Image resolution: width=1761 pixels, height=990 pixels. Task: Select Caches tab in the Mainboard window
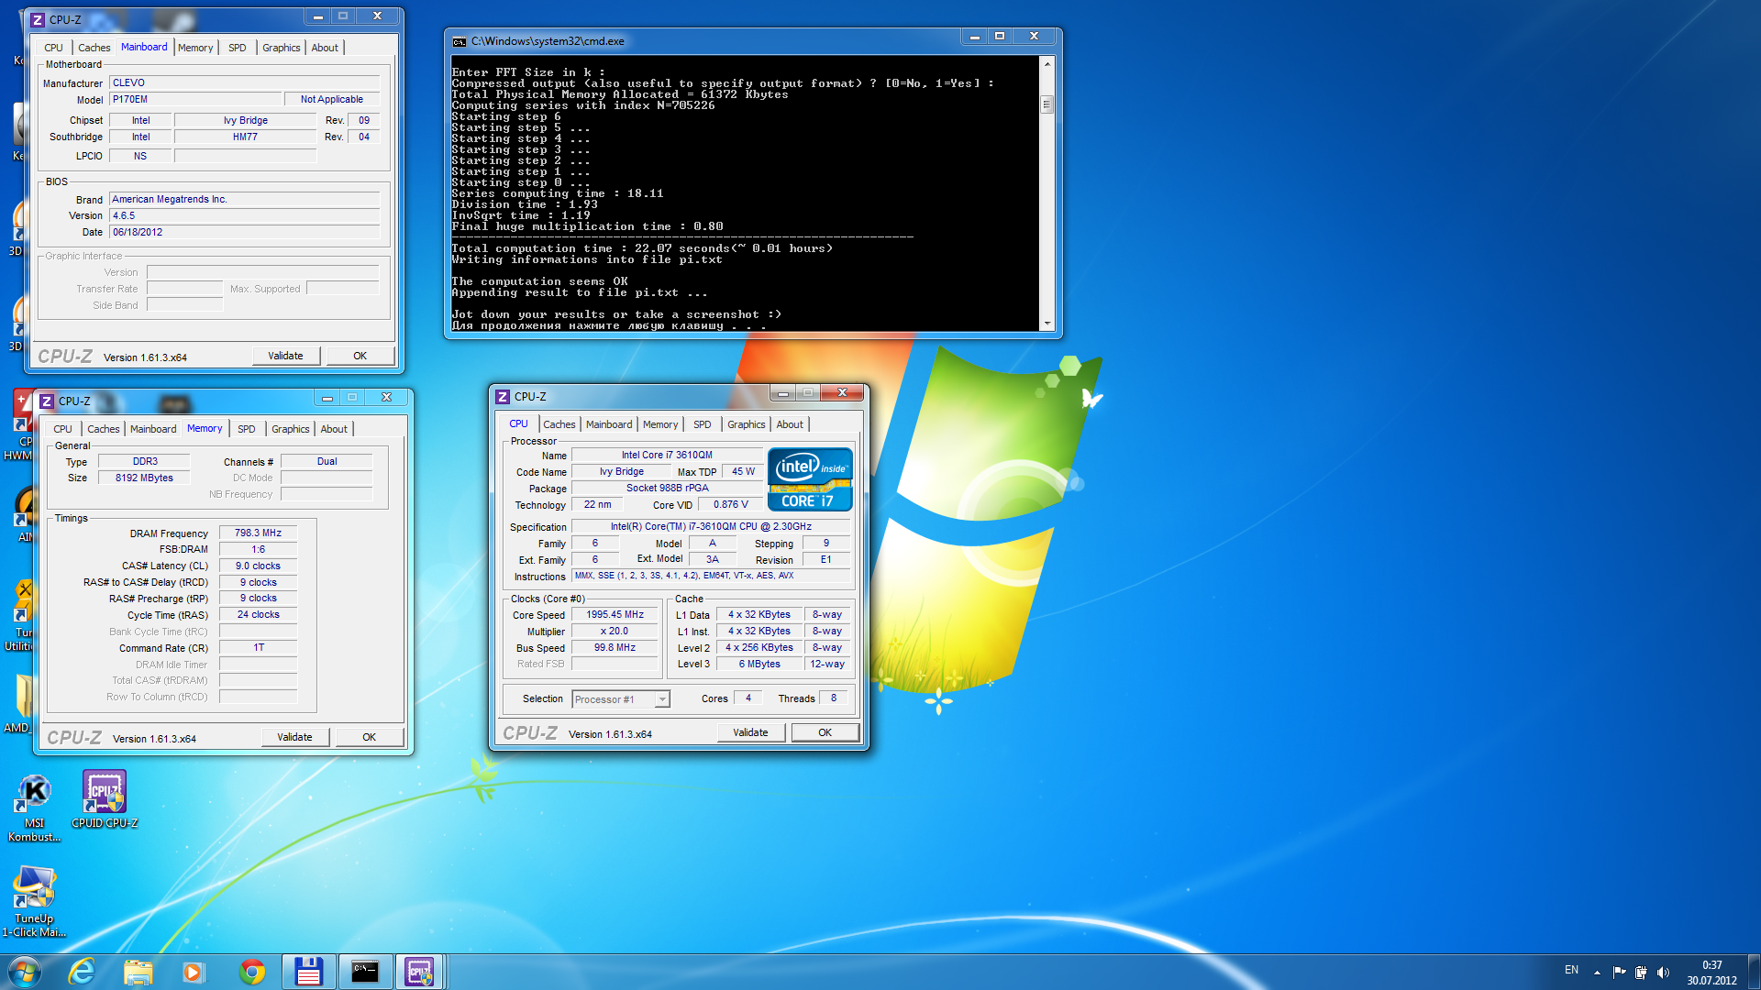click(x=94, y=48)
